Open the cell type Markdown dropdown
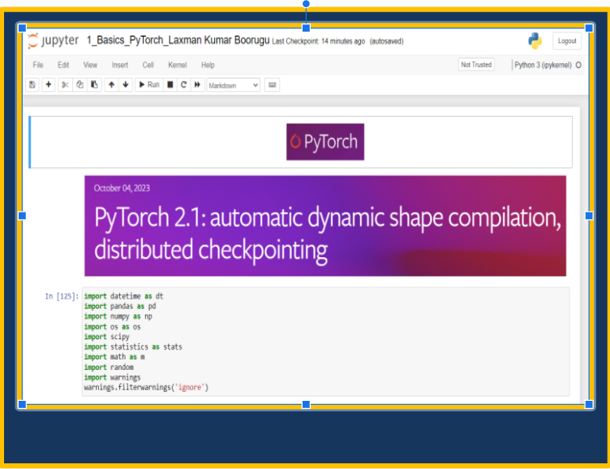 click(233, 85)
